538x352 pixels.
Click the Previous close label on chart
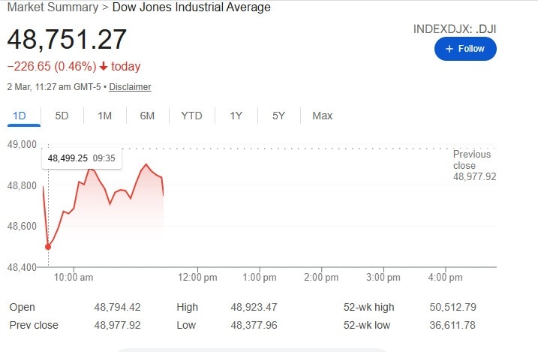pyautogui.click(x=472, y=159)
